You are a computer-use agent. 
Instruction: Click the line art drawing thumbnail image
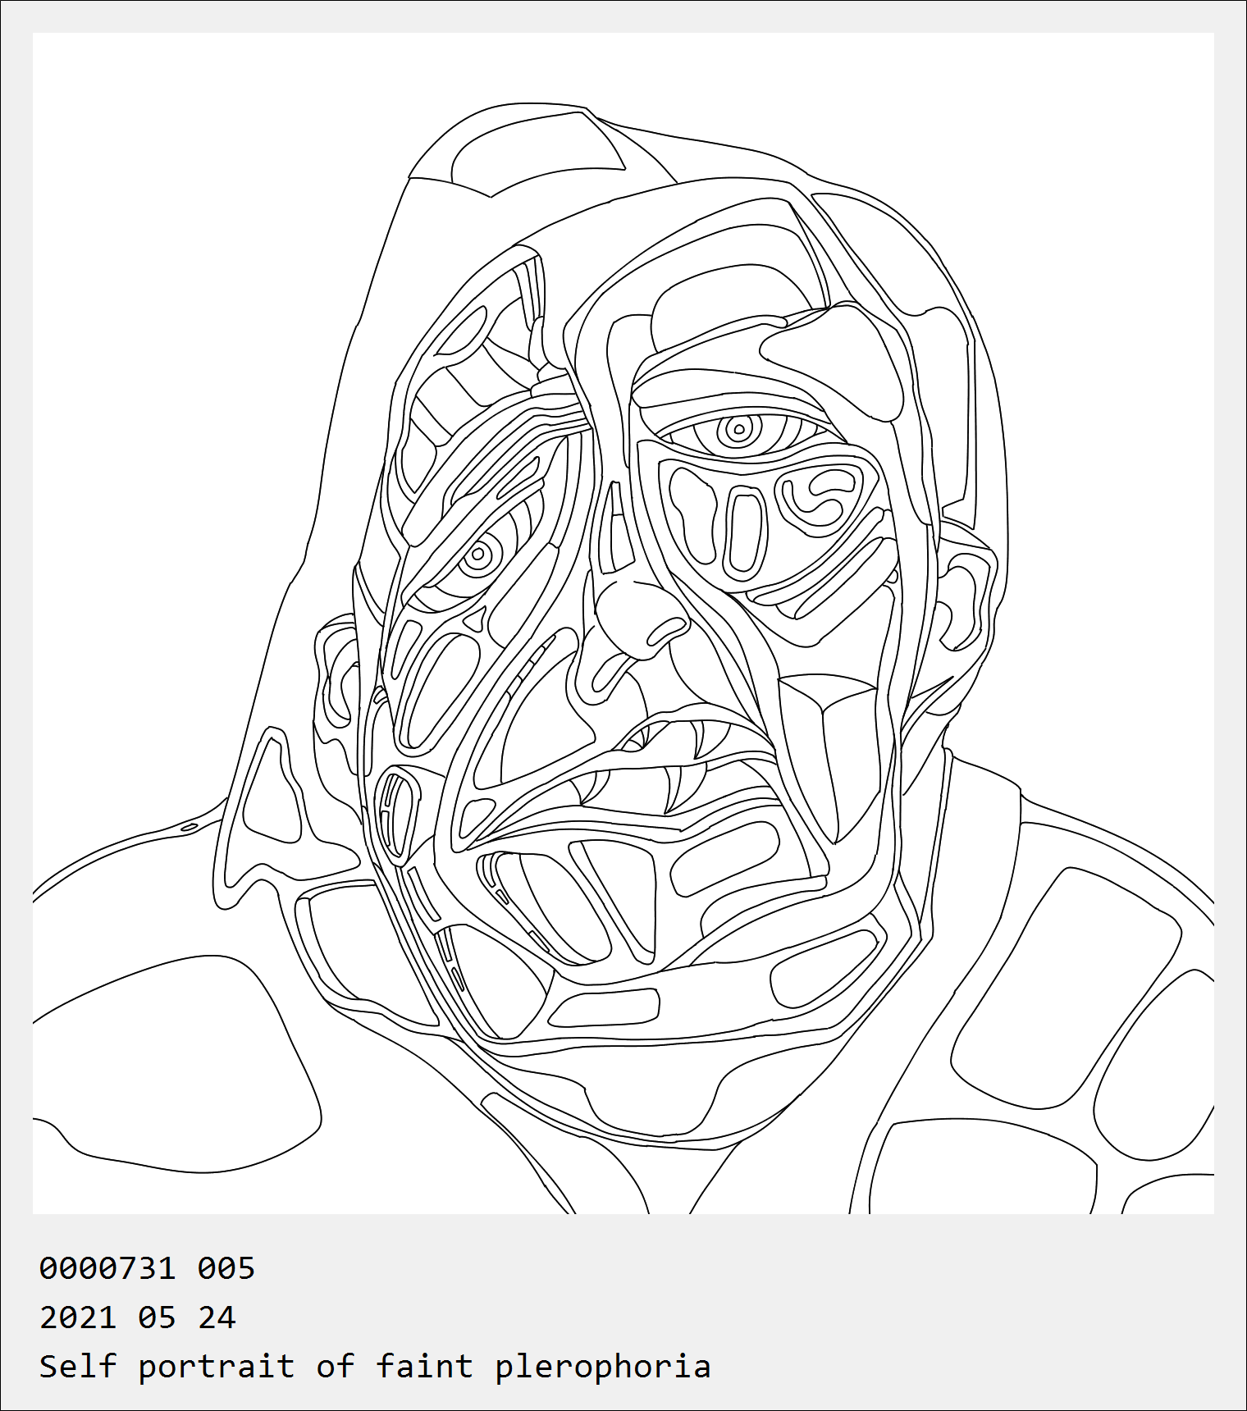point(623,623)
